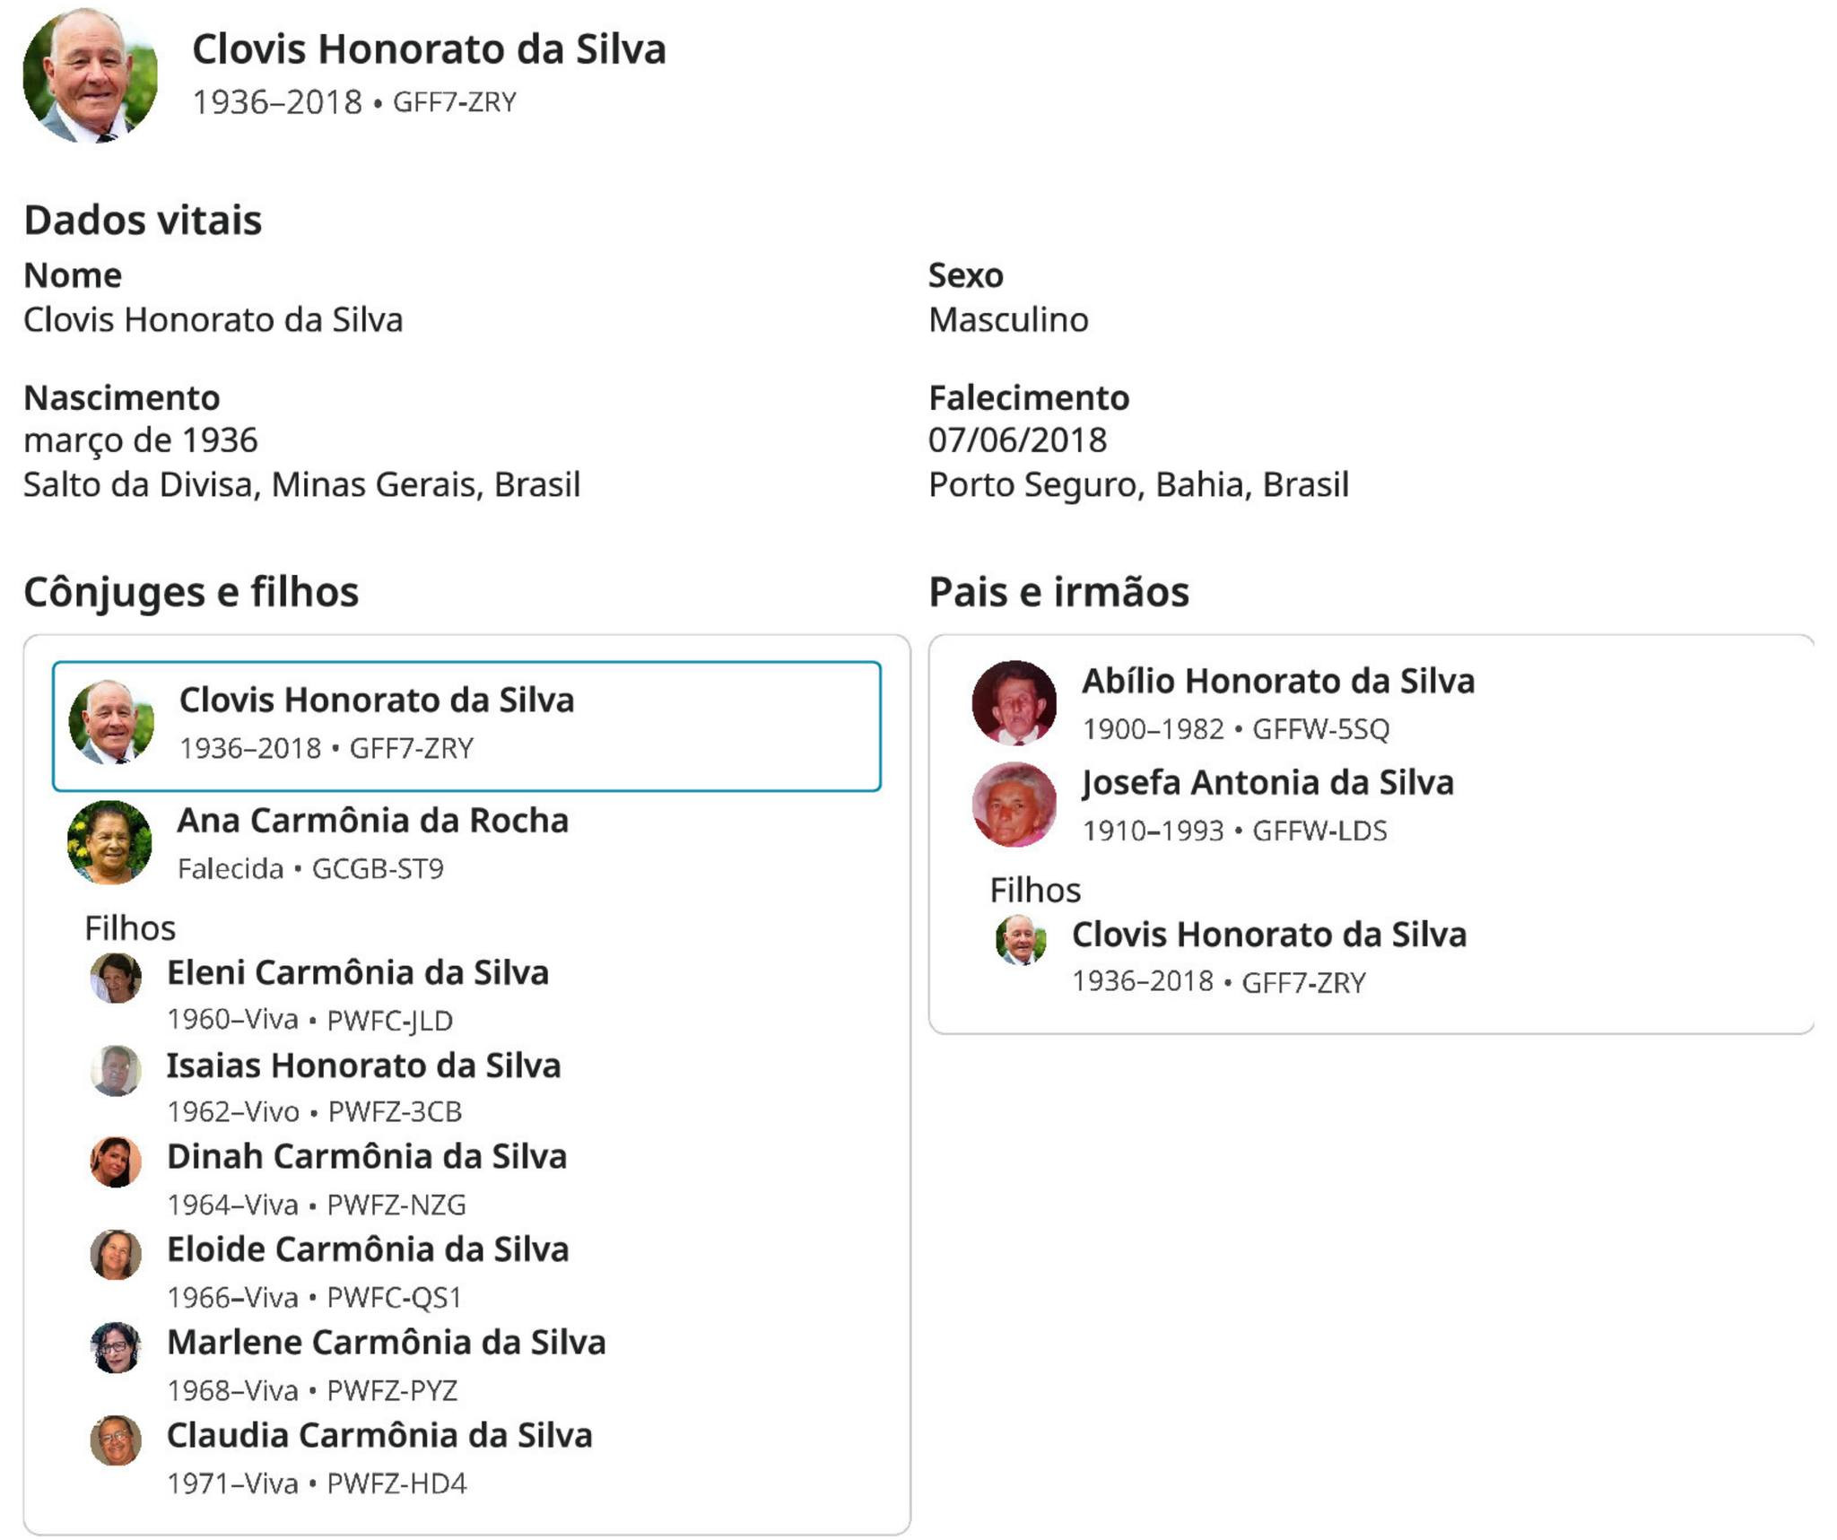The width and height of the screenshot is (1837, 1540).
Task: Click Eleni Carmônia da Silva's small portrait
Action: pos(116,978)
